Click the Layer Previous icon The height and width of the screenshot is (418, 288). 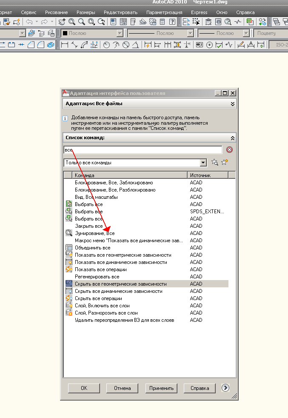[41, 33]
